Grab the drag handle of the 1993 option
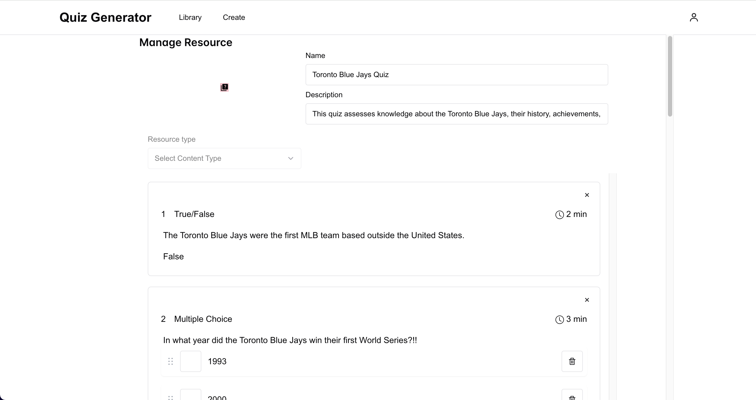Screen dimensions: 756x400 [x=171, y=361]
